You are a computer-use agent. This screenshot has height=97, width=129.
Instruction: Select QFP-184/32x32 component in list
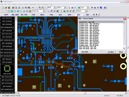click(x=7, y=59)
